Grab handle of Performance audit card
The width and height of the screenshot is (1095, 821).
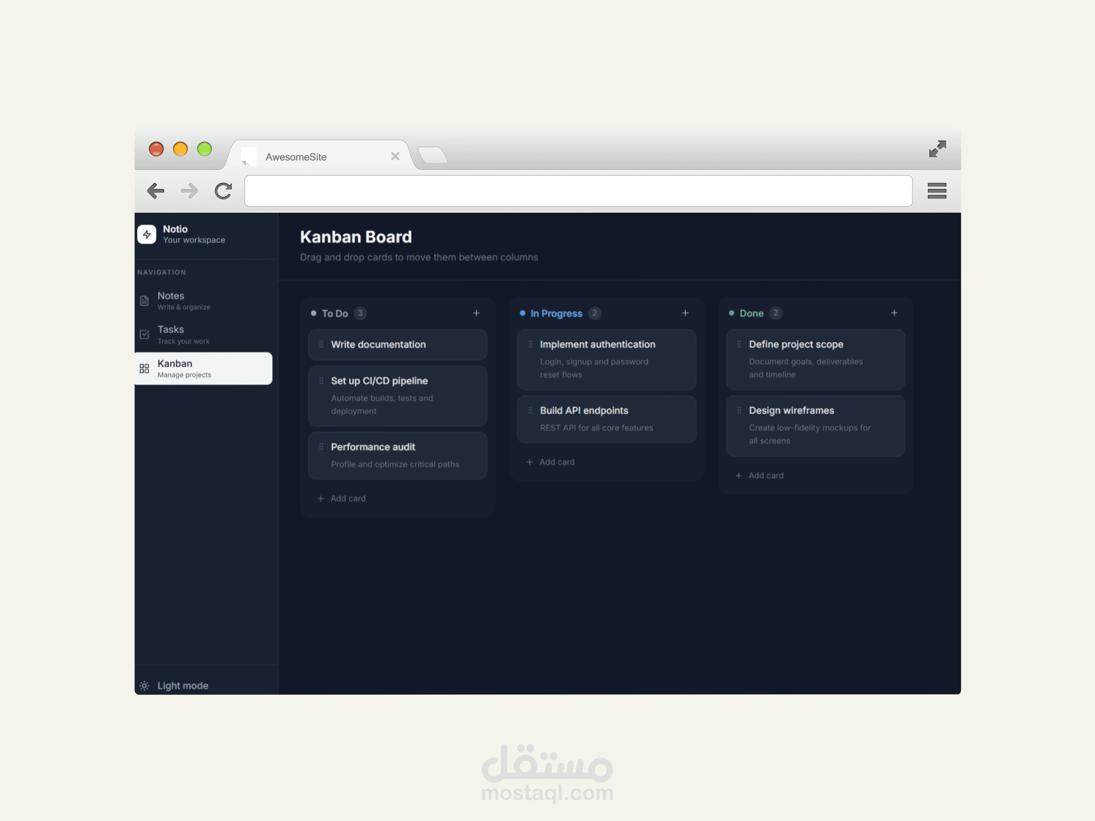pos(321,447)
